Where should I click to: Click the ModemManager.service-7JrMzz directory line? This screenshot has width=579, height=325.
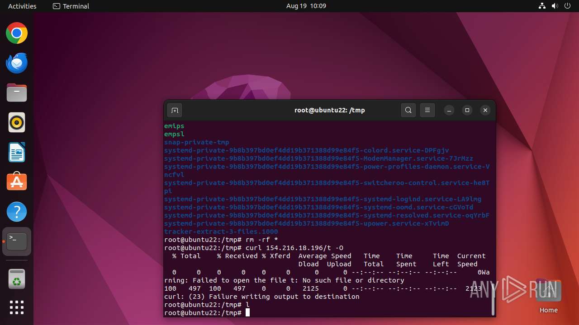[318, 158]
